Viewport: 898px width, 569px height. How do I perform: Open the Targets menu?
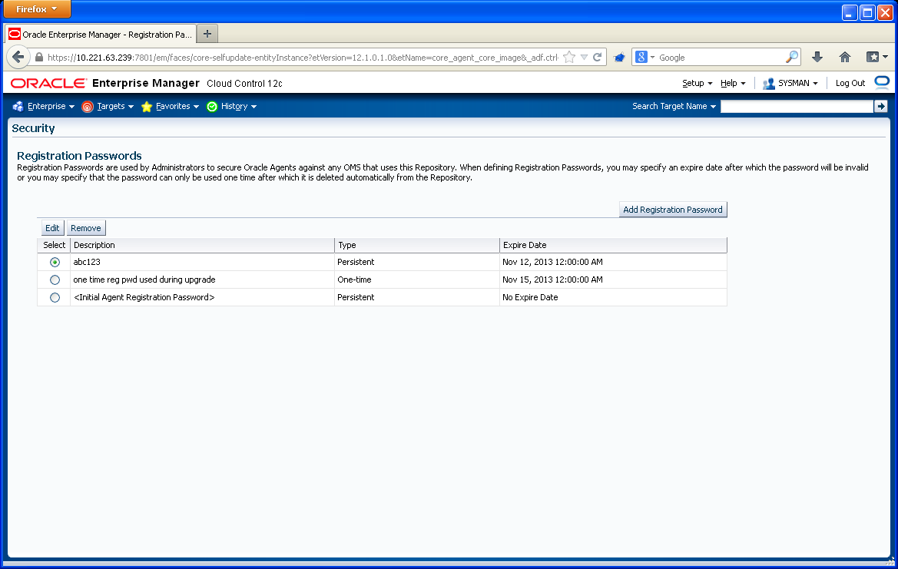[x=115, y=107]
